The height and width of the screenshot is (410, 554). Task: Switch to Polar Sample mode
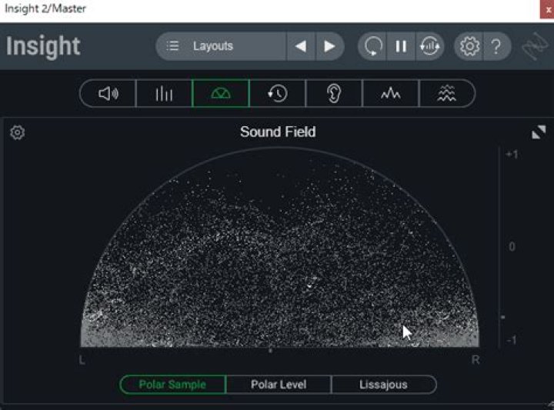coord(173,385)
